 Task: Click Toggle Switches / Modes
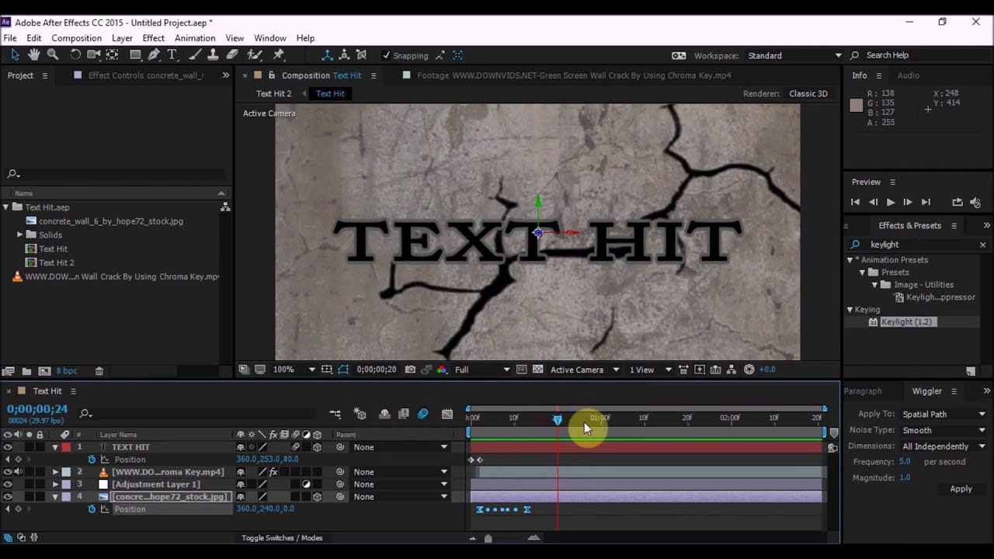282,537
